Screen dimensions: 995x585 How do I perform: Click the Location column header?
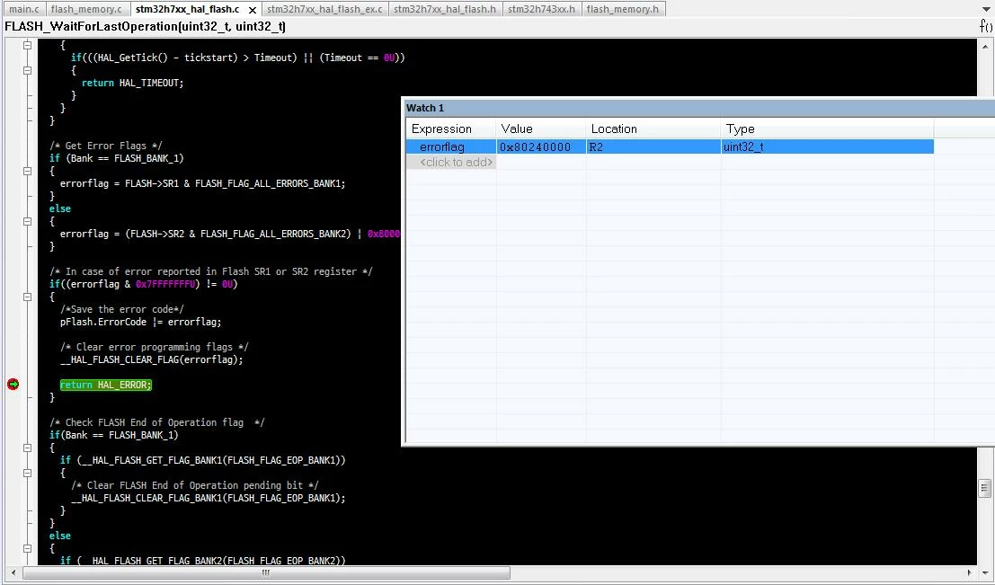(x=653, y=129)
